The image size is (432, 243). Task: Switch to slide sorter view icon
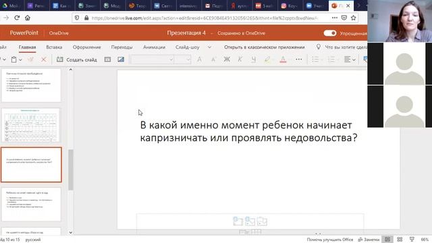[x=400, y=240]
